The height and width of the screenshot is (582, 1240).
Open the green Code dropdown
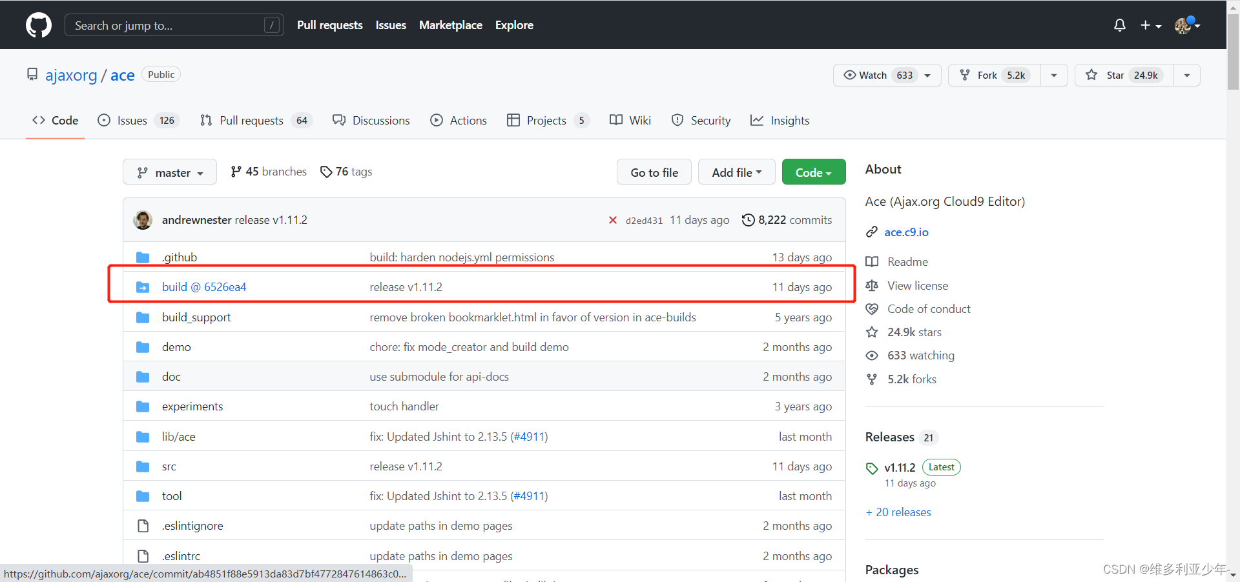click(813, 172)
